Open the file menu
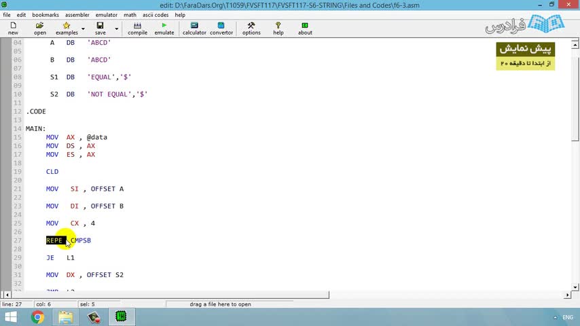This screenshot has width=580, height=326. point(7,15)
